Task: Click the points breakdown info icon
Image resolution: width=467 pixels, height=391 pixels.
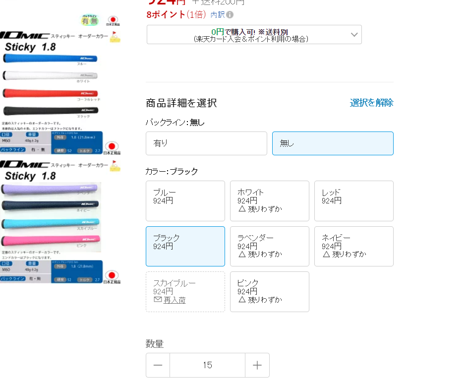Action: click(x=230, y=15)
